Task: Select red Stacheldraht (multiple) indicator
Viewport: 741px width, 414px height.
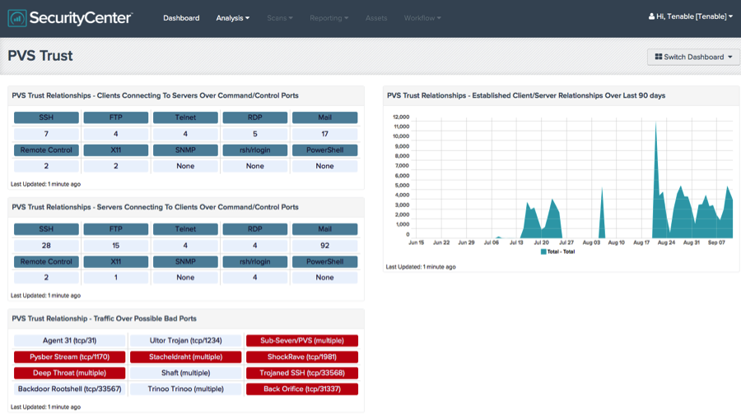Action: 186,357
